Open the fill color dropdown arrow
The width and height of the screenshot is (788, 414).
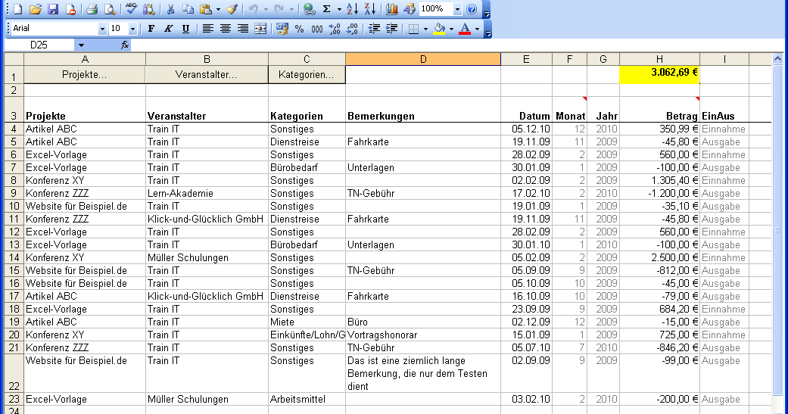click(x=451, y=29)
